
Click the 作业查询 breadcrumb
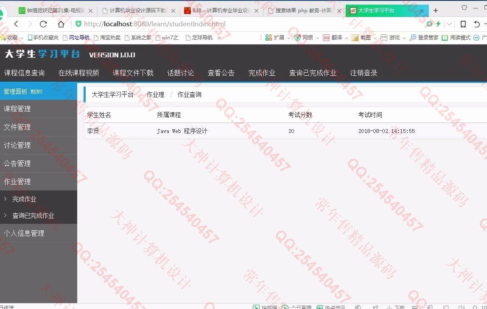coord(190,94)
